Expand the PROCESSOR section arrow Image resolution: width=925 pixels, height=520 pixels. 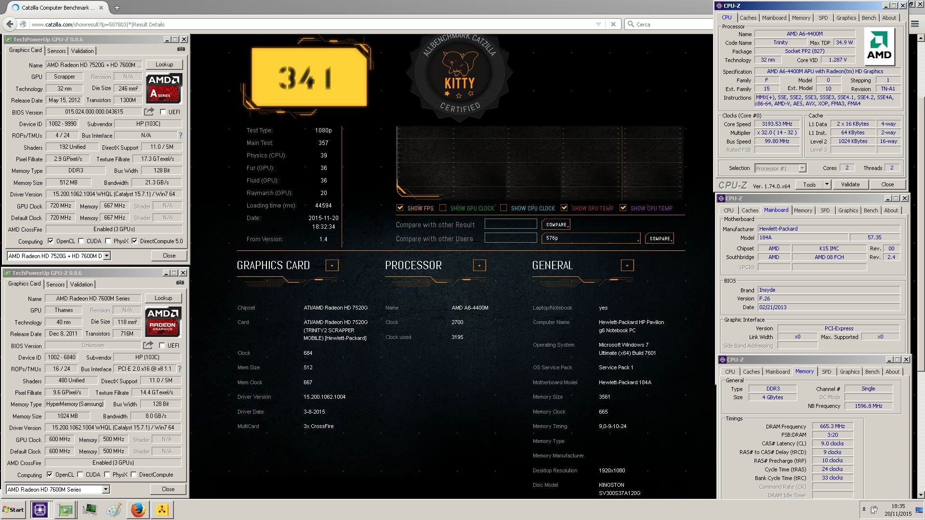pos(479,265)
